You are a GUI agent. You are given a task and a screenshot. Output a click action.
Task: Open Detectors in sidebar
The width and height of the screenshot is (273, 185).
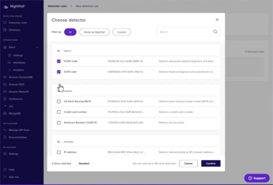[15, 30]
